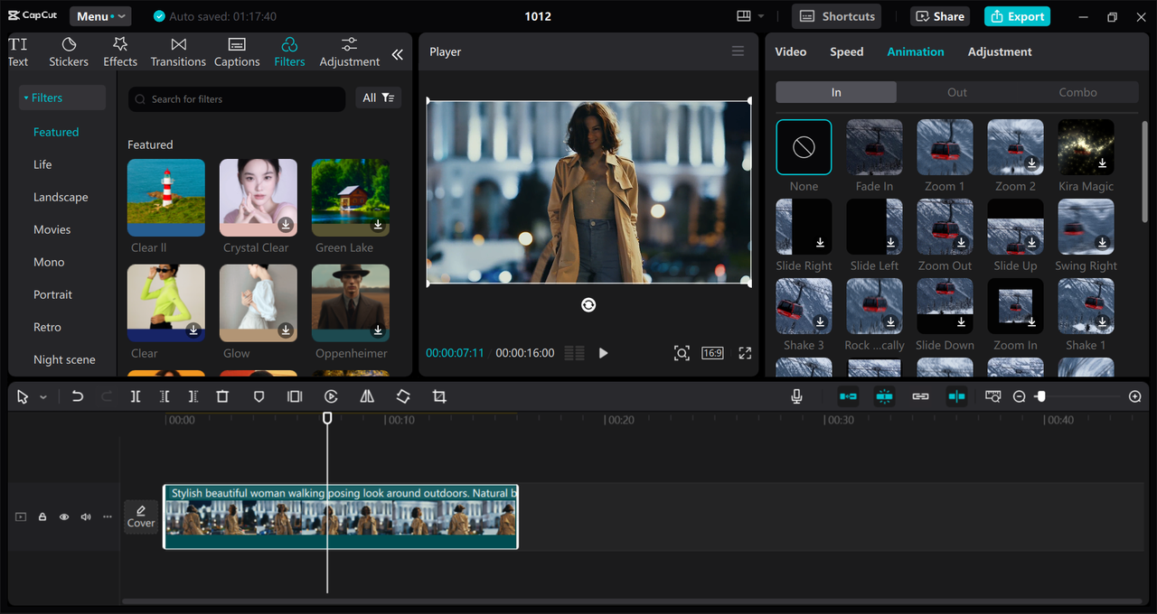
Task: Zoom in the timeline with plus icon
Action: tap(1135, 396)
